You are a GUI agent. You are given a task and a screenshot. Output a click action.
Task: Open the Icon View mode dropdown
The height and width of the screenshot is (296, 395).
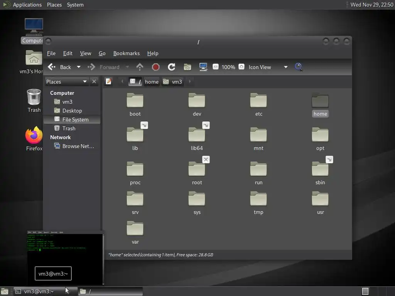268,67
